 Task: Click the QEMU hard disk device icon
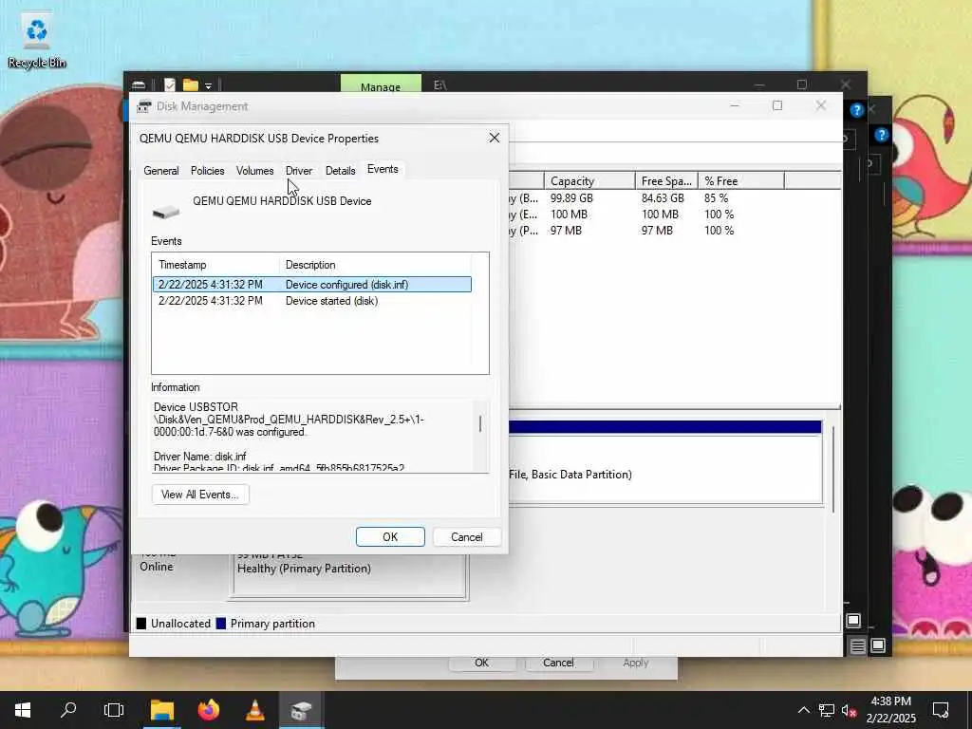point(166,212)
